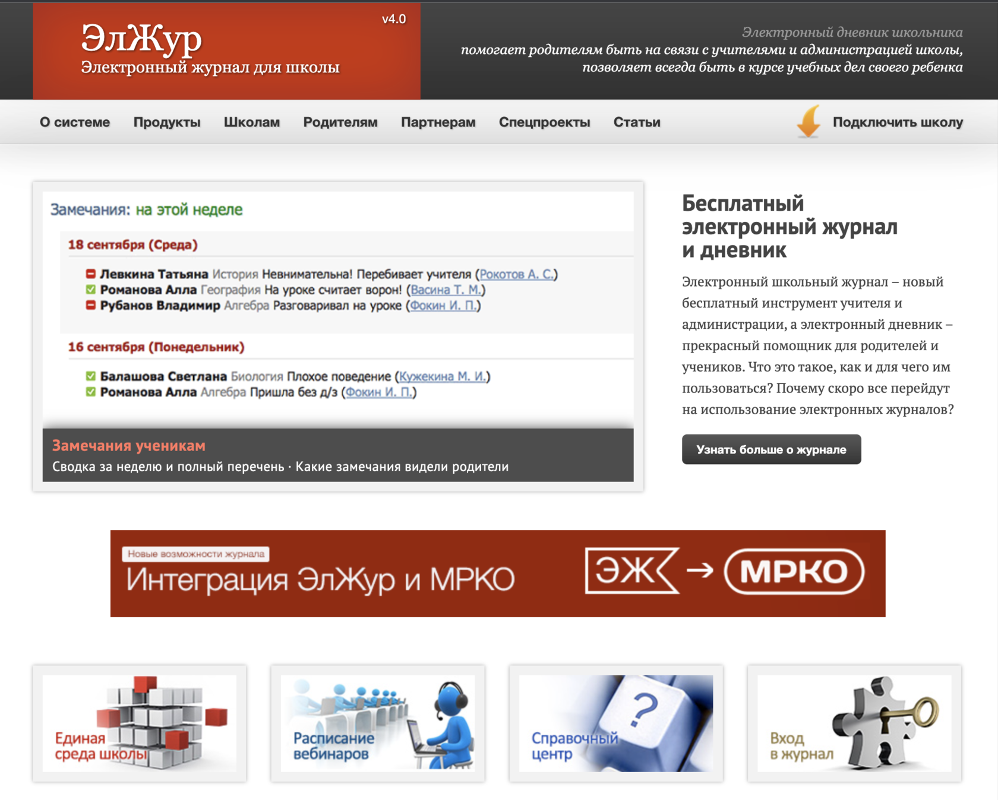Screen dimensions: 998x800
Task: Click the Бесплатный электронный журнал и дневник heading
Action: click(x=789, y=227)
